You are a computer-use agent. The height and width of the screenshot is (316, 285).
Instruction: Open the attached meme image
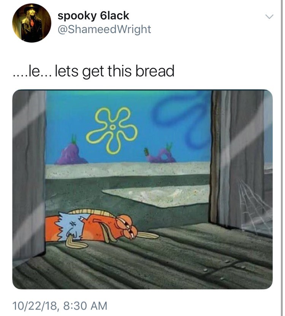(x=142, y=189)
